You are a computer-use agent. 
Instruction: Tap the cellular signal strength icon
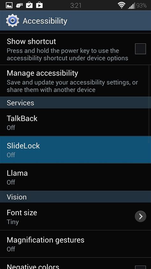(132, 5)
